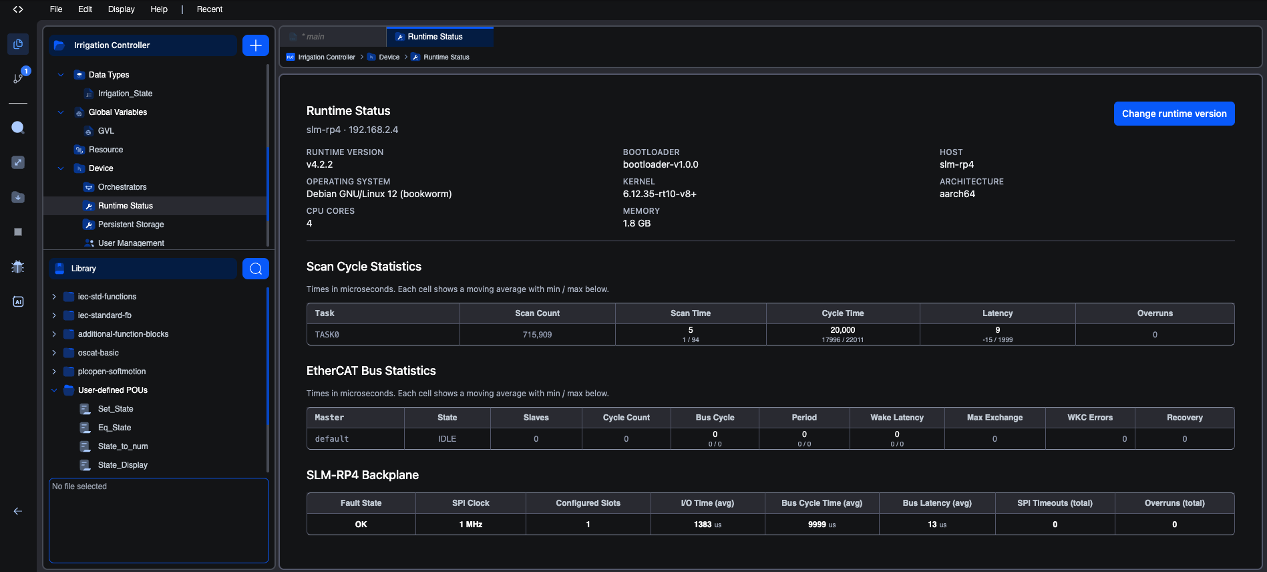Expand the plcopen-softmotion library folder
This screenshot has width=1267, height=572.
[x=54, y=372]
